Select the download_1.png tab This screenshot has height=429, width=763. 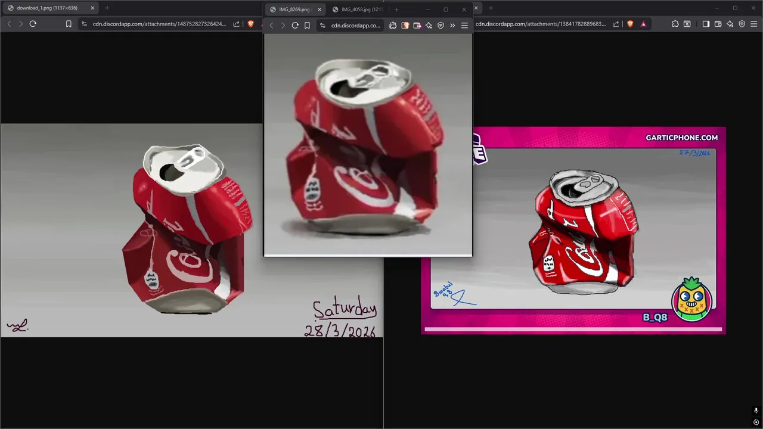tap(51, 8)
